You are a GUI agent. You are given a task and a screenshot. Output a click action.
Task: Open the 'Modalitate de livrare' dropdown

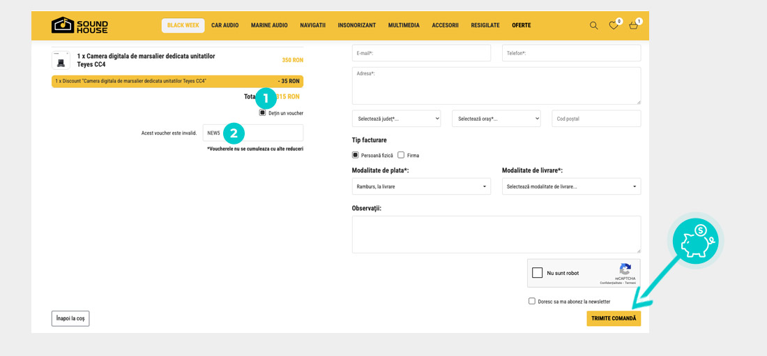click(x=571, y=186)
